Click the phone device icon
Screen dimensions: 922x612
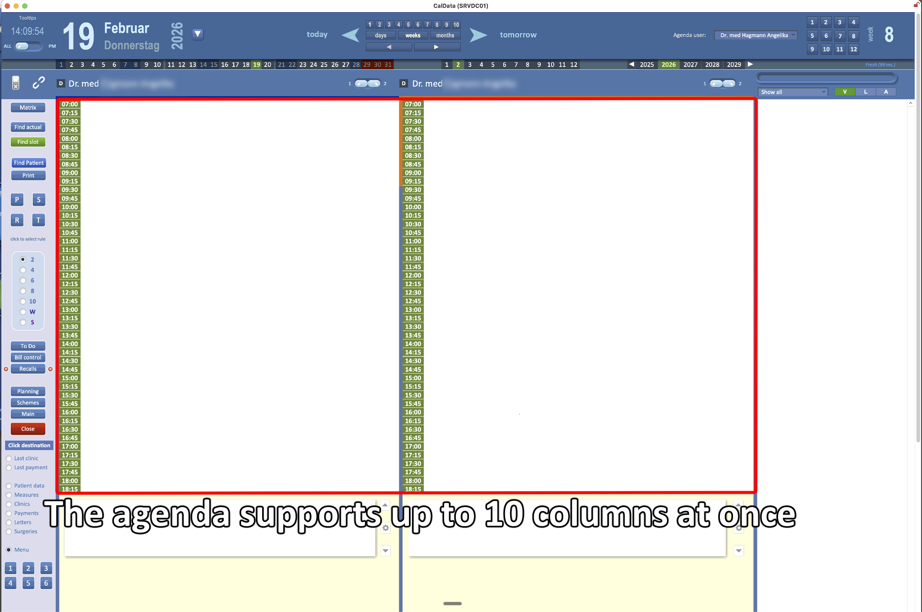[15, 83]
